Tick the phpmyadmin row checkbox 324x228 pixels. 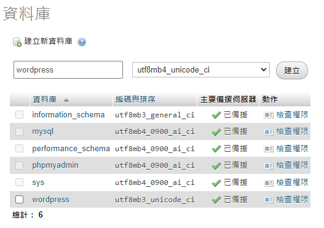coord(20,165)
